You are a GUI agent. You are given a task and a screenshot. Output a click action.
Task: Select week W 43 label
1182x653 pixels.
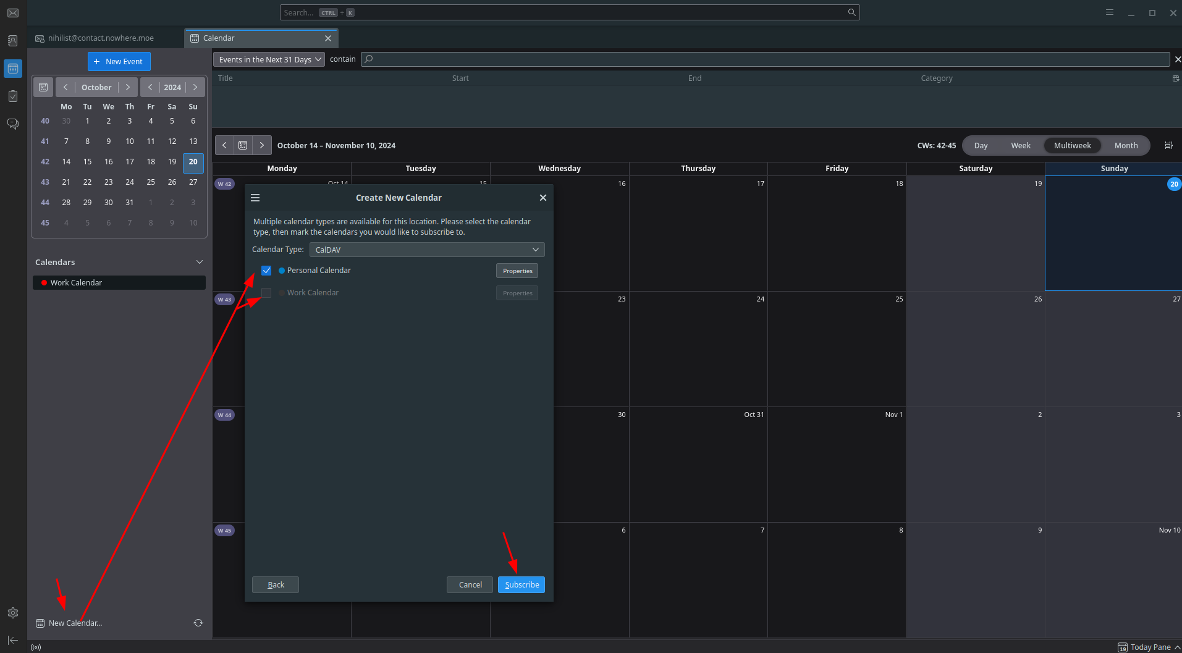(x=224, y=300)
